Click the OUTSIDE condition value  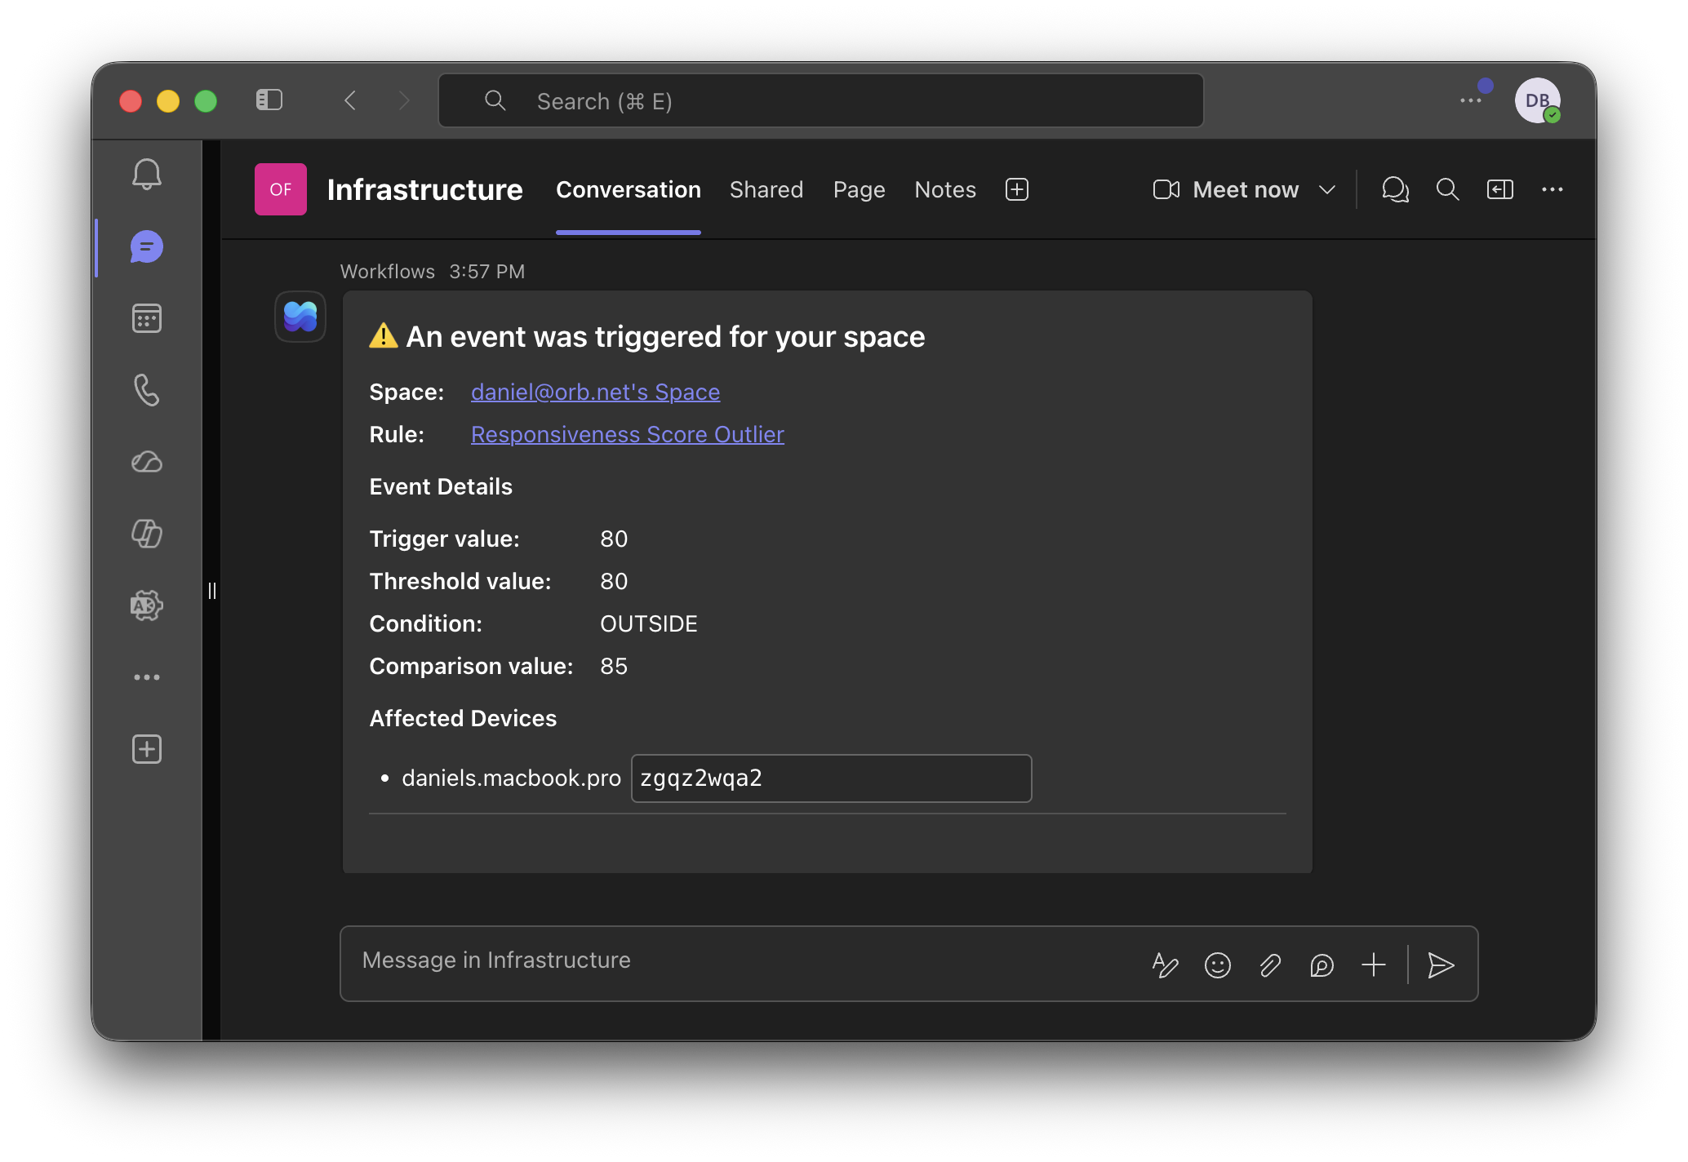pos(649,624)
